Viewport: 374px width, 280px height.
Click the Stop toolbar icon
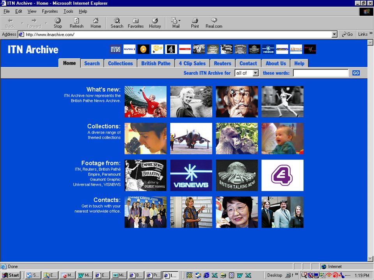pyautogui.click(x=58, y=23)
